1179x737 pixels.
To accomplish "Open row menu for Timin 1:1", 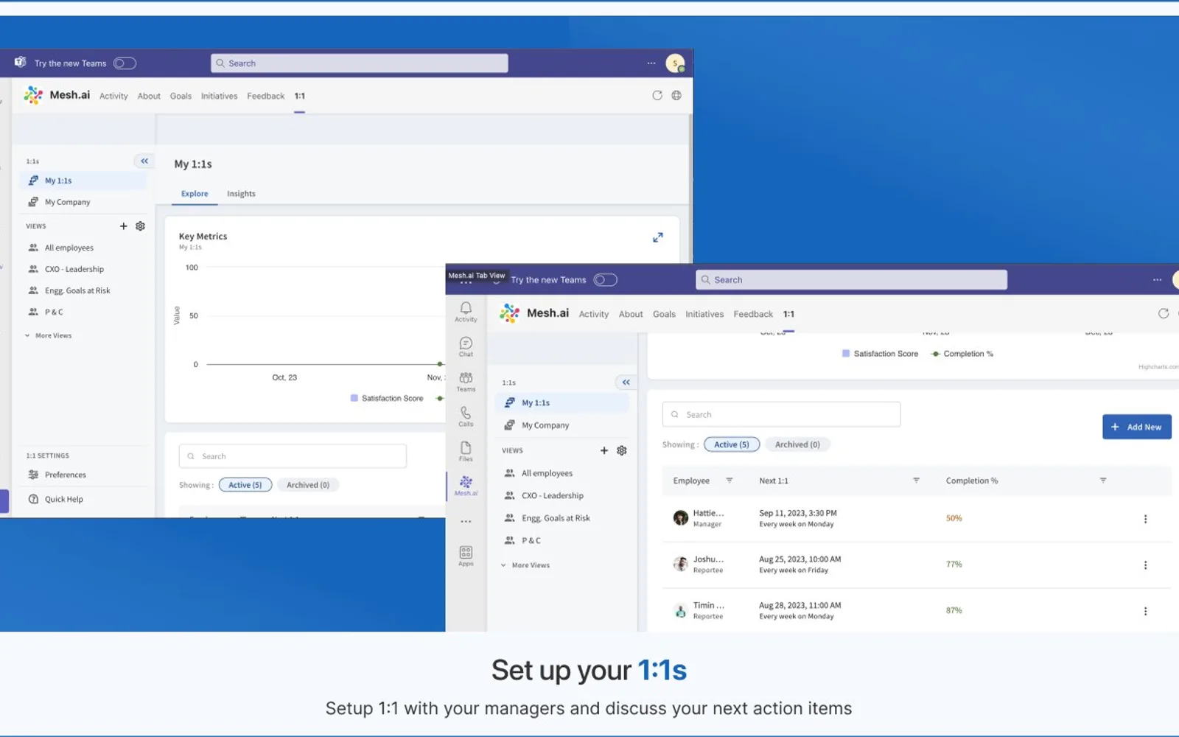I will [1145, 611].
